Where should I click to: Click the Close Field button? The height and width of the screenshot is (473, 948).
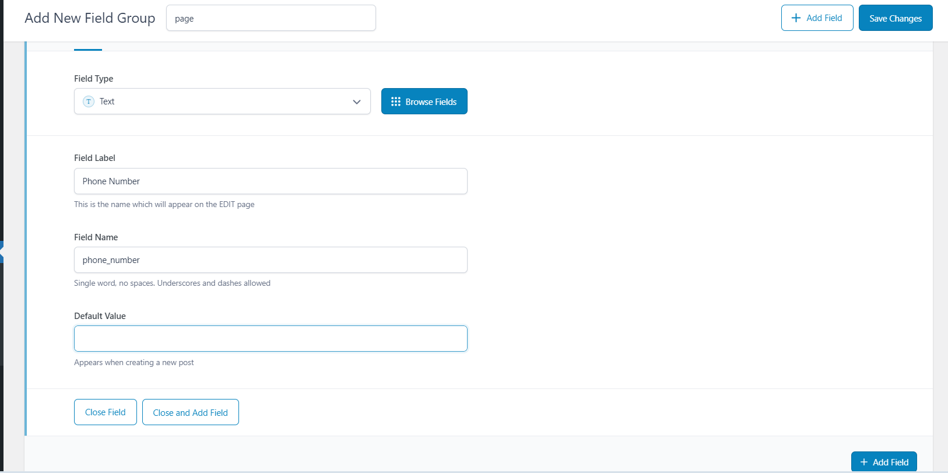(x=106, y=412)
